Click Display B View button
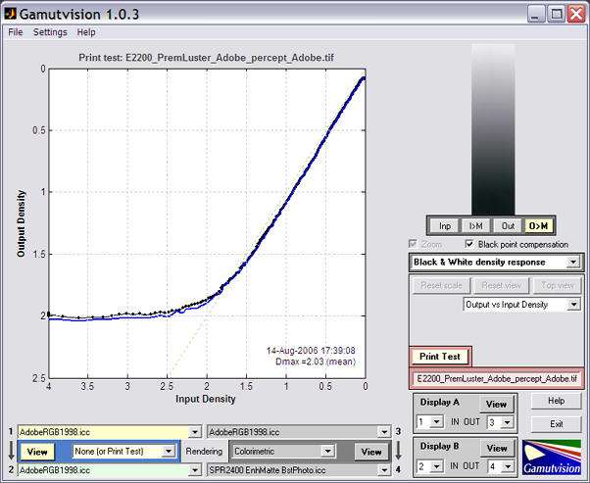Image resolution: width=590 pixels, height=483 pixels. click(x=497, y=448)
